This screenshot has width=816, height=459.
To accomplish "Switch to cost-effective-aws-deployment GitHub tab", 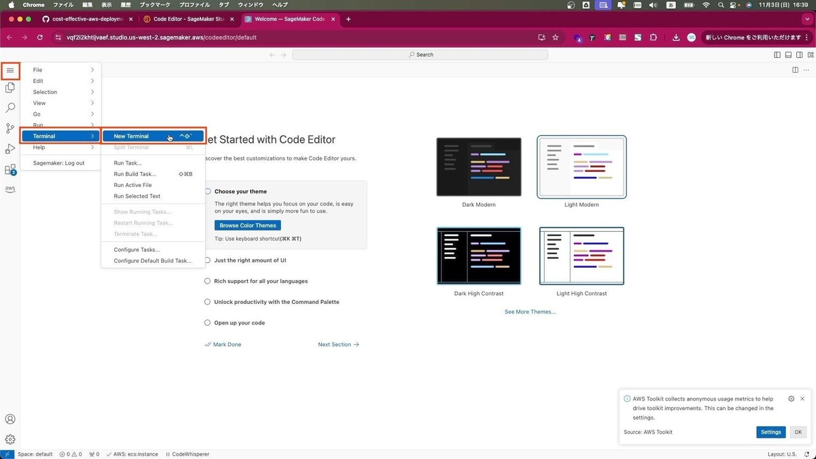I will pos(86,19).
